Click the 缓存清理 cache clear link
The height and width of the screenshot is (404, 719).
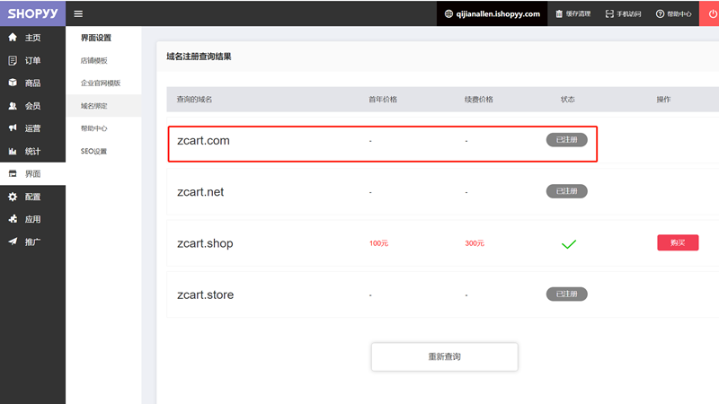[572, 13]
